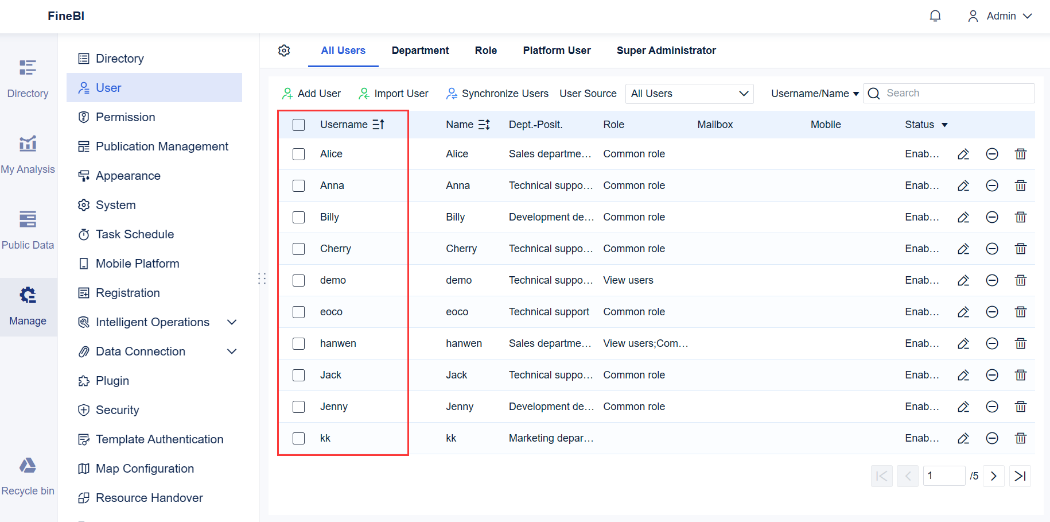Click the Import User button
The height and width of the screenshot is (522, 1050).
click(394, 93)
